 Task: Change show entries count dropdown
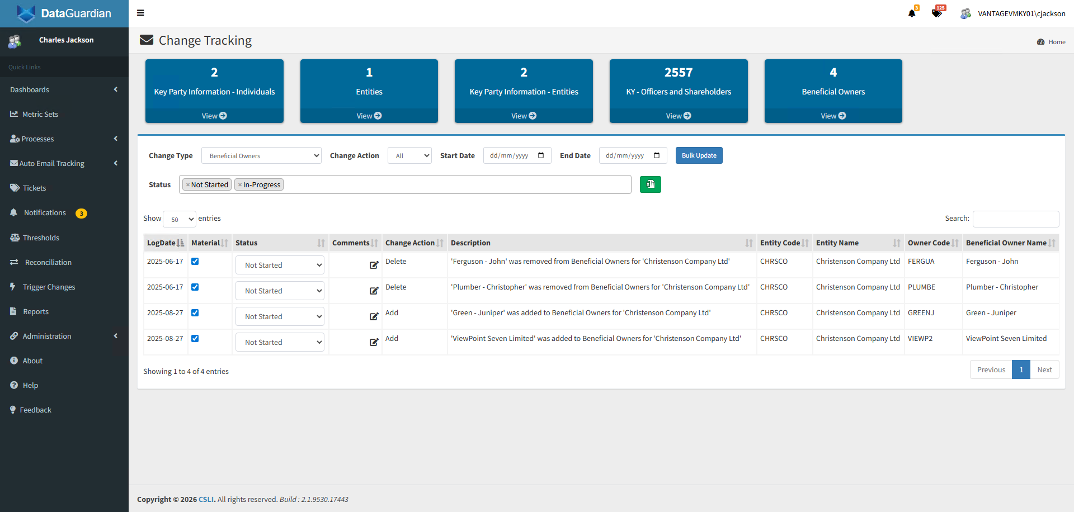click(x=179, y=219)
